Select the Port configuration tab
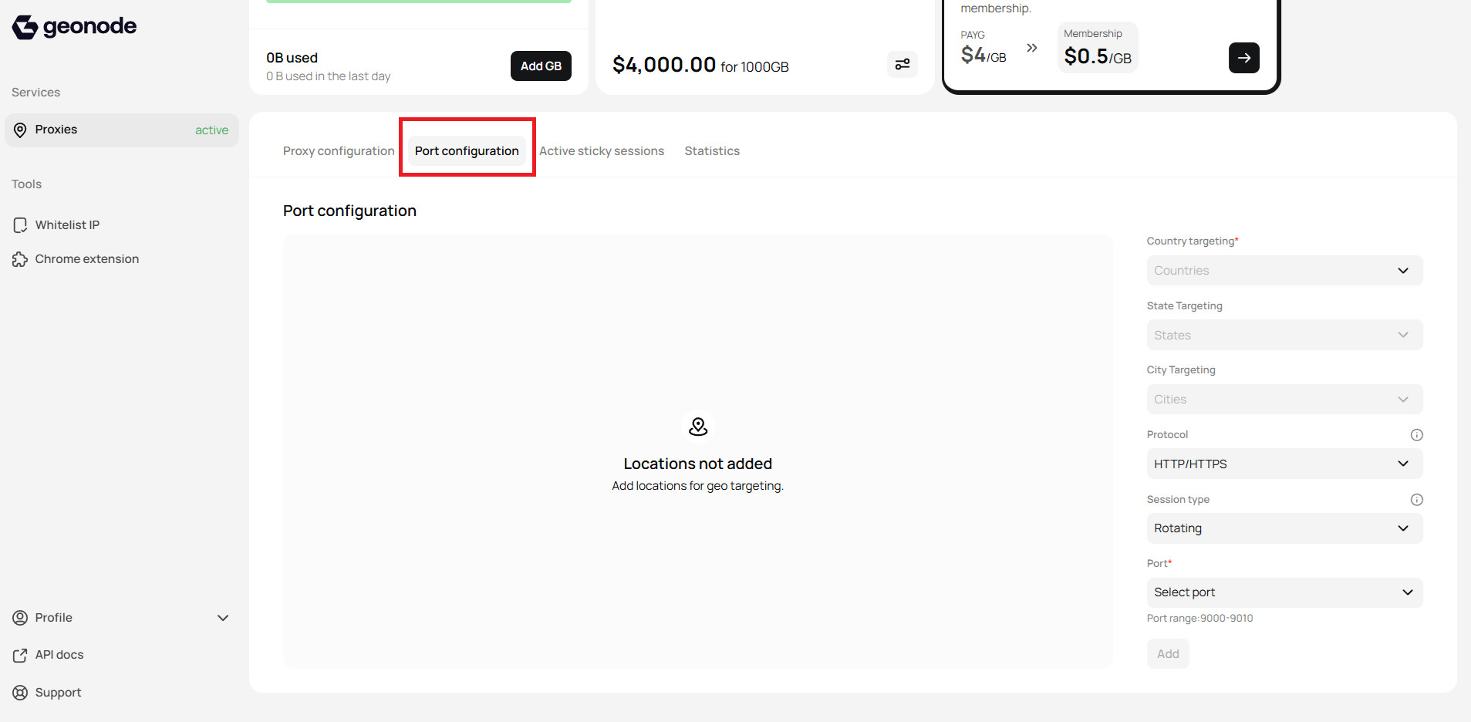Viewport: 1471px width, 722px height. (467, 151)
